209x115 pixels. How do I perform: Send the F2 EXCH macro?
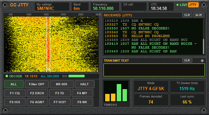pos(37,93)
